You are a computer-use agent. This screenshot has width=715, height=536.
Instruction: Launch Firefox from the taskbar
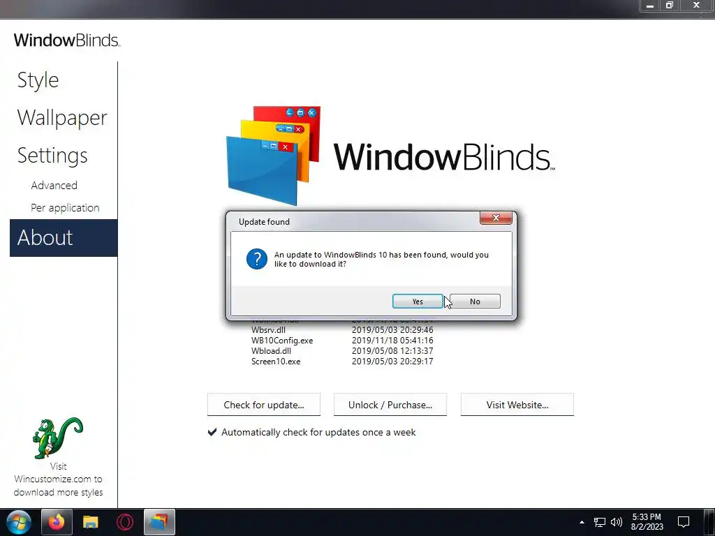point(57,522)
